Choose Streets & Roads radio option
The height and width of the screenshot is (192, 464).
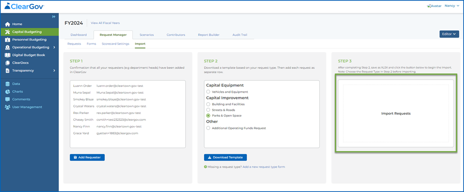point(208,110)
